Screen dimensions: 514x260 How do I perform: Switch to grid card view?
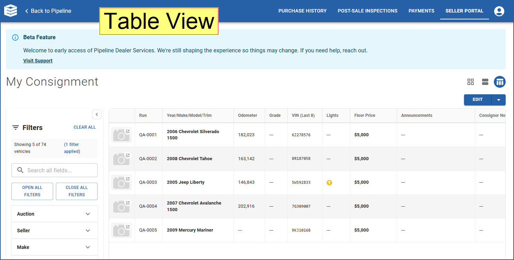[x=471, y=82]
